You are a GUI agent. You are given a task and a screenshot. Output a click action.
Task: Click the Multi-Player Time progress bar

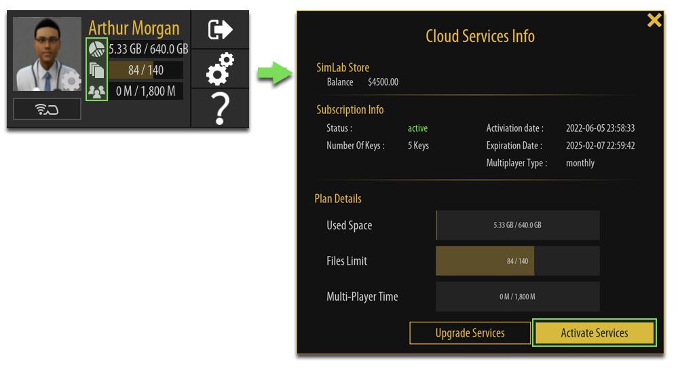[518, 297]
